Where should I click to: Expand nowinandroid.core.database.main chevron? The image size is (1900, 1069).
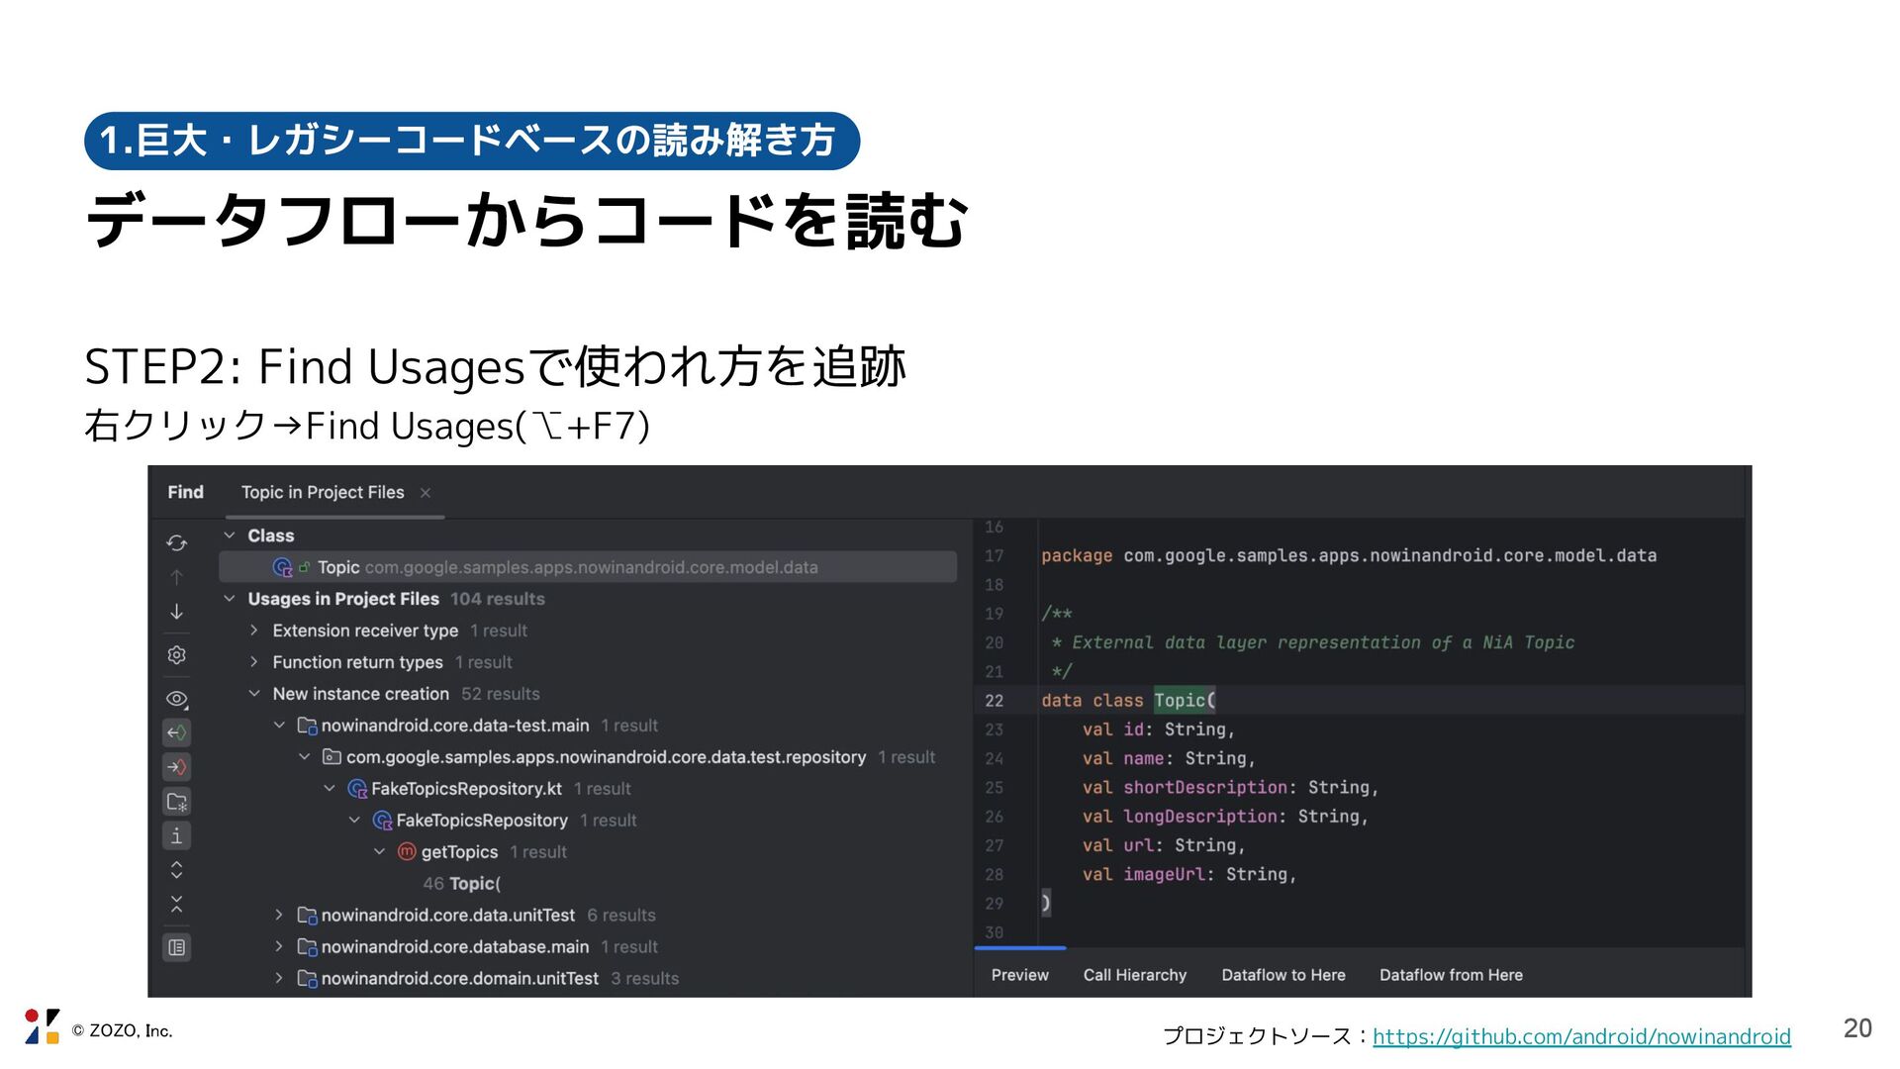(280, 947)
